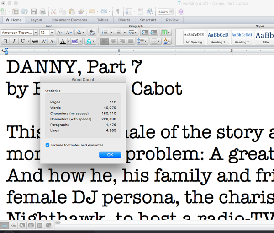This screenshot has width=274, height=233.
Task: Toggle strikethrough formatting
Action: (34, 41)
